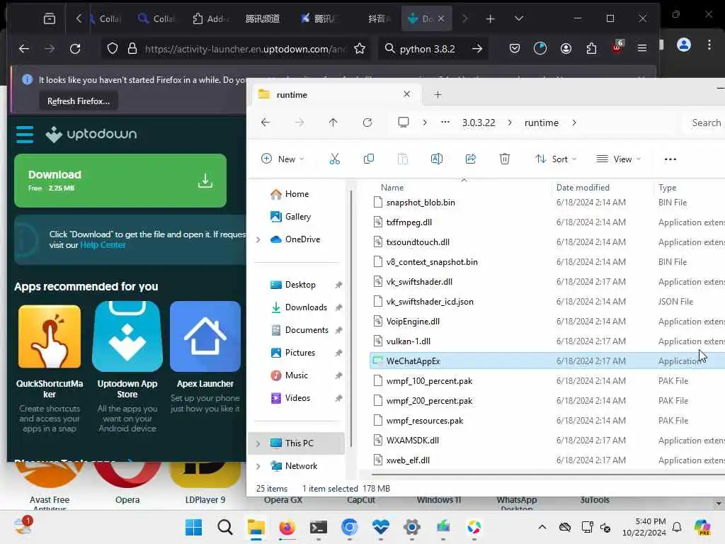725x544 pixels.
Task: Go back in File Explorer navigation
Action: 266,123
